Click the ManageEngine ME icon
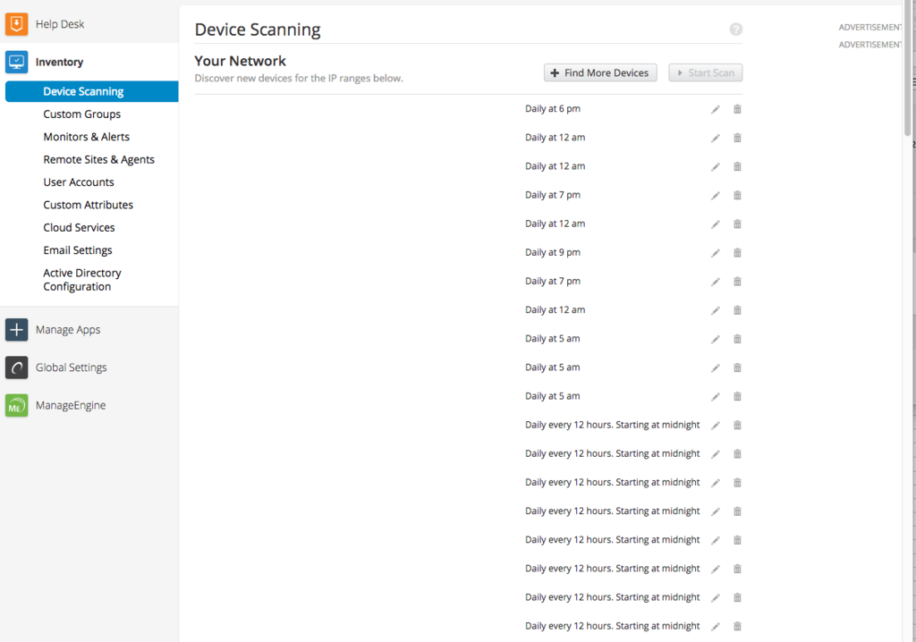916x642 pixels. point(16,404)
